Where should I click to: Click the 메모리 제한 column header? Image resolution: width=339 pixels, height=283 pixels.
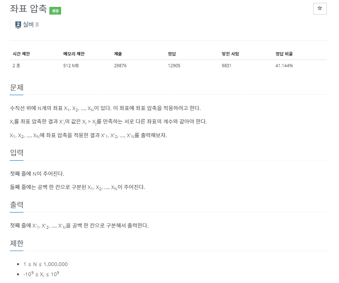pos(74,54)
